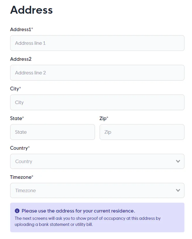Screen dimensions: 192x239
Task: Click the Zip label
Action: (x=103, y=118)
